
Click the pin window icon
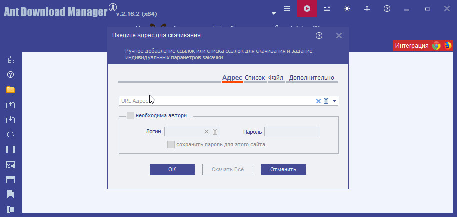pos(367,9)
